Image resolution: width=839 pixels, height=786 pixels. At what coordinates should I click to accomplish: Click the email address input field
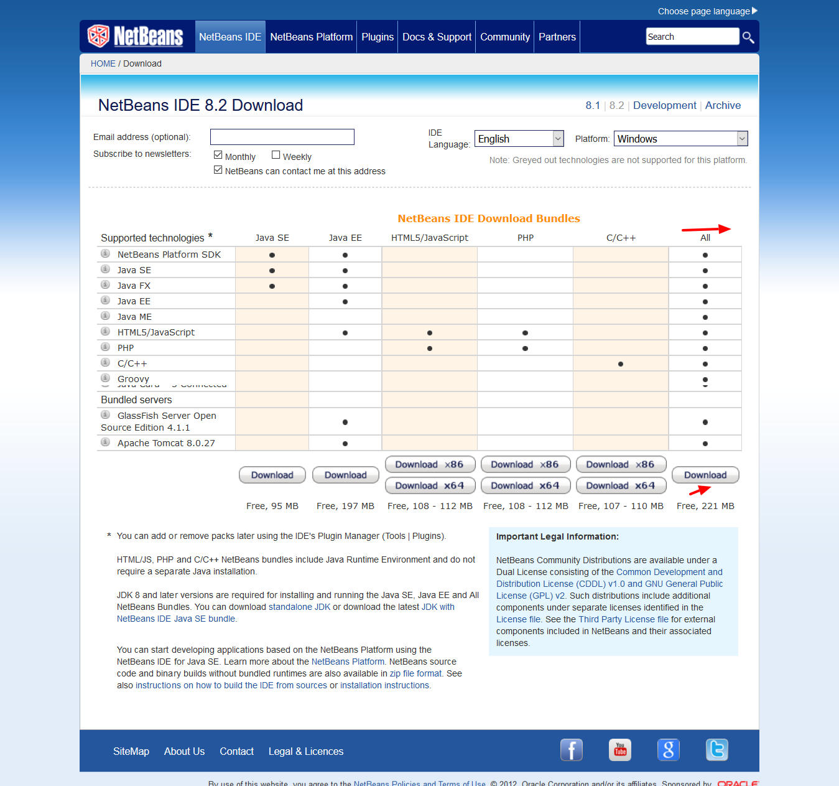(x=282, y=137)
